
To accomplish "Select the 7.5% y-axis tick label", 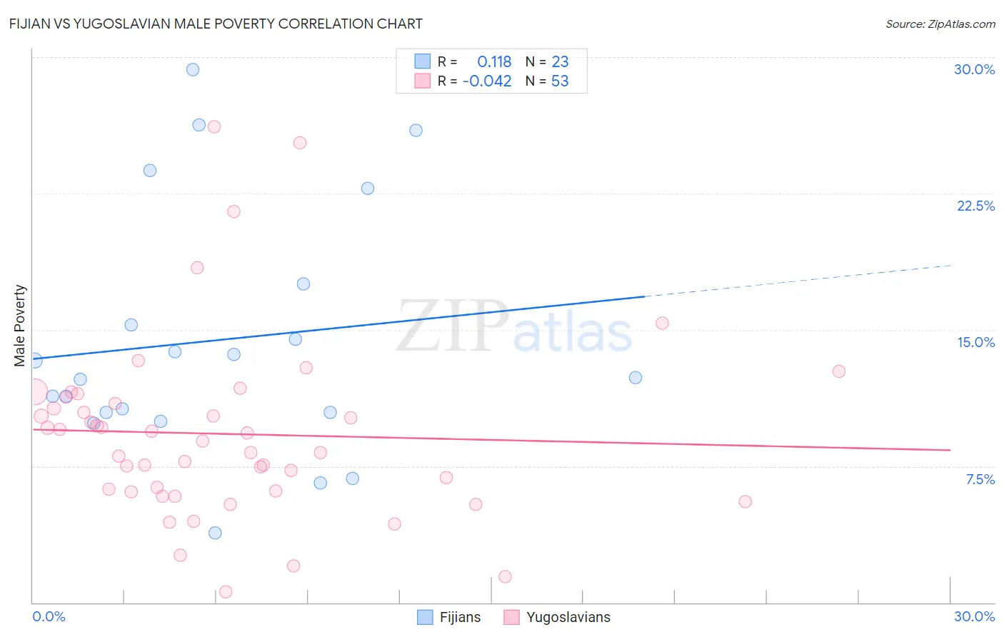I will tap(980, 479).
